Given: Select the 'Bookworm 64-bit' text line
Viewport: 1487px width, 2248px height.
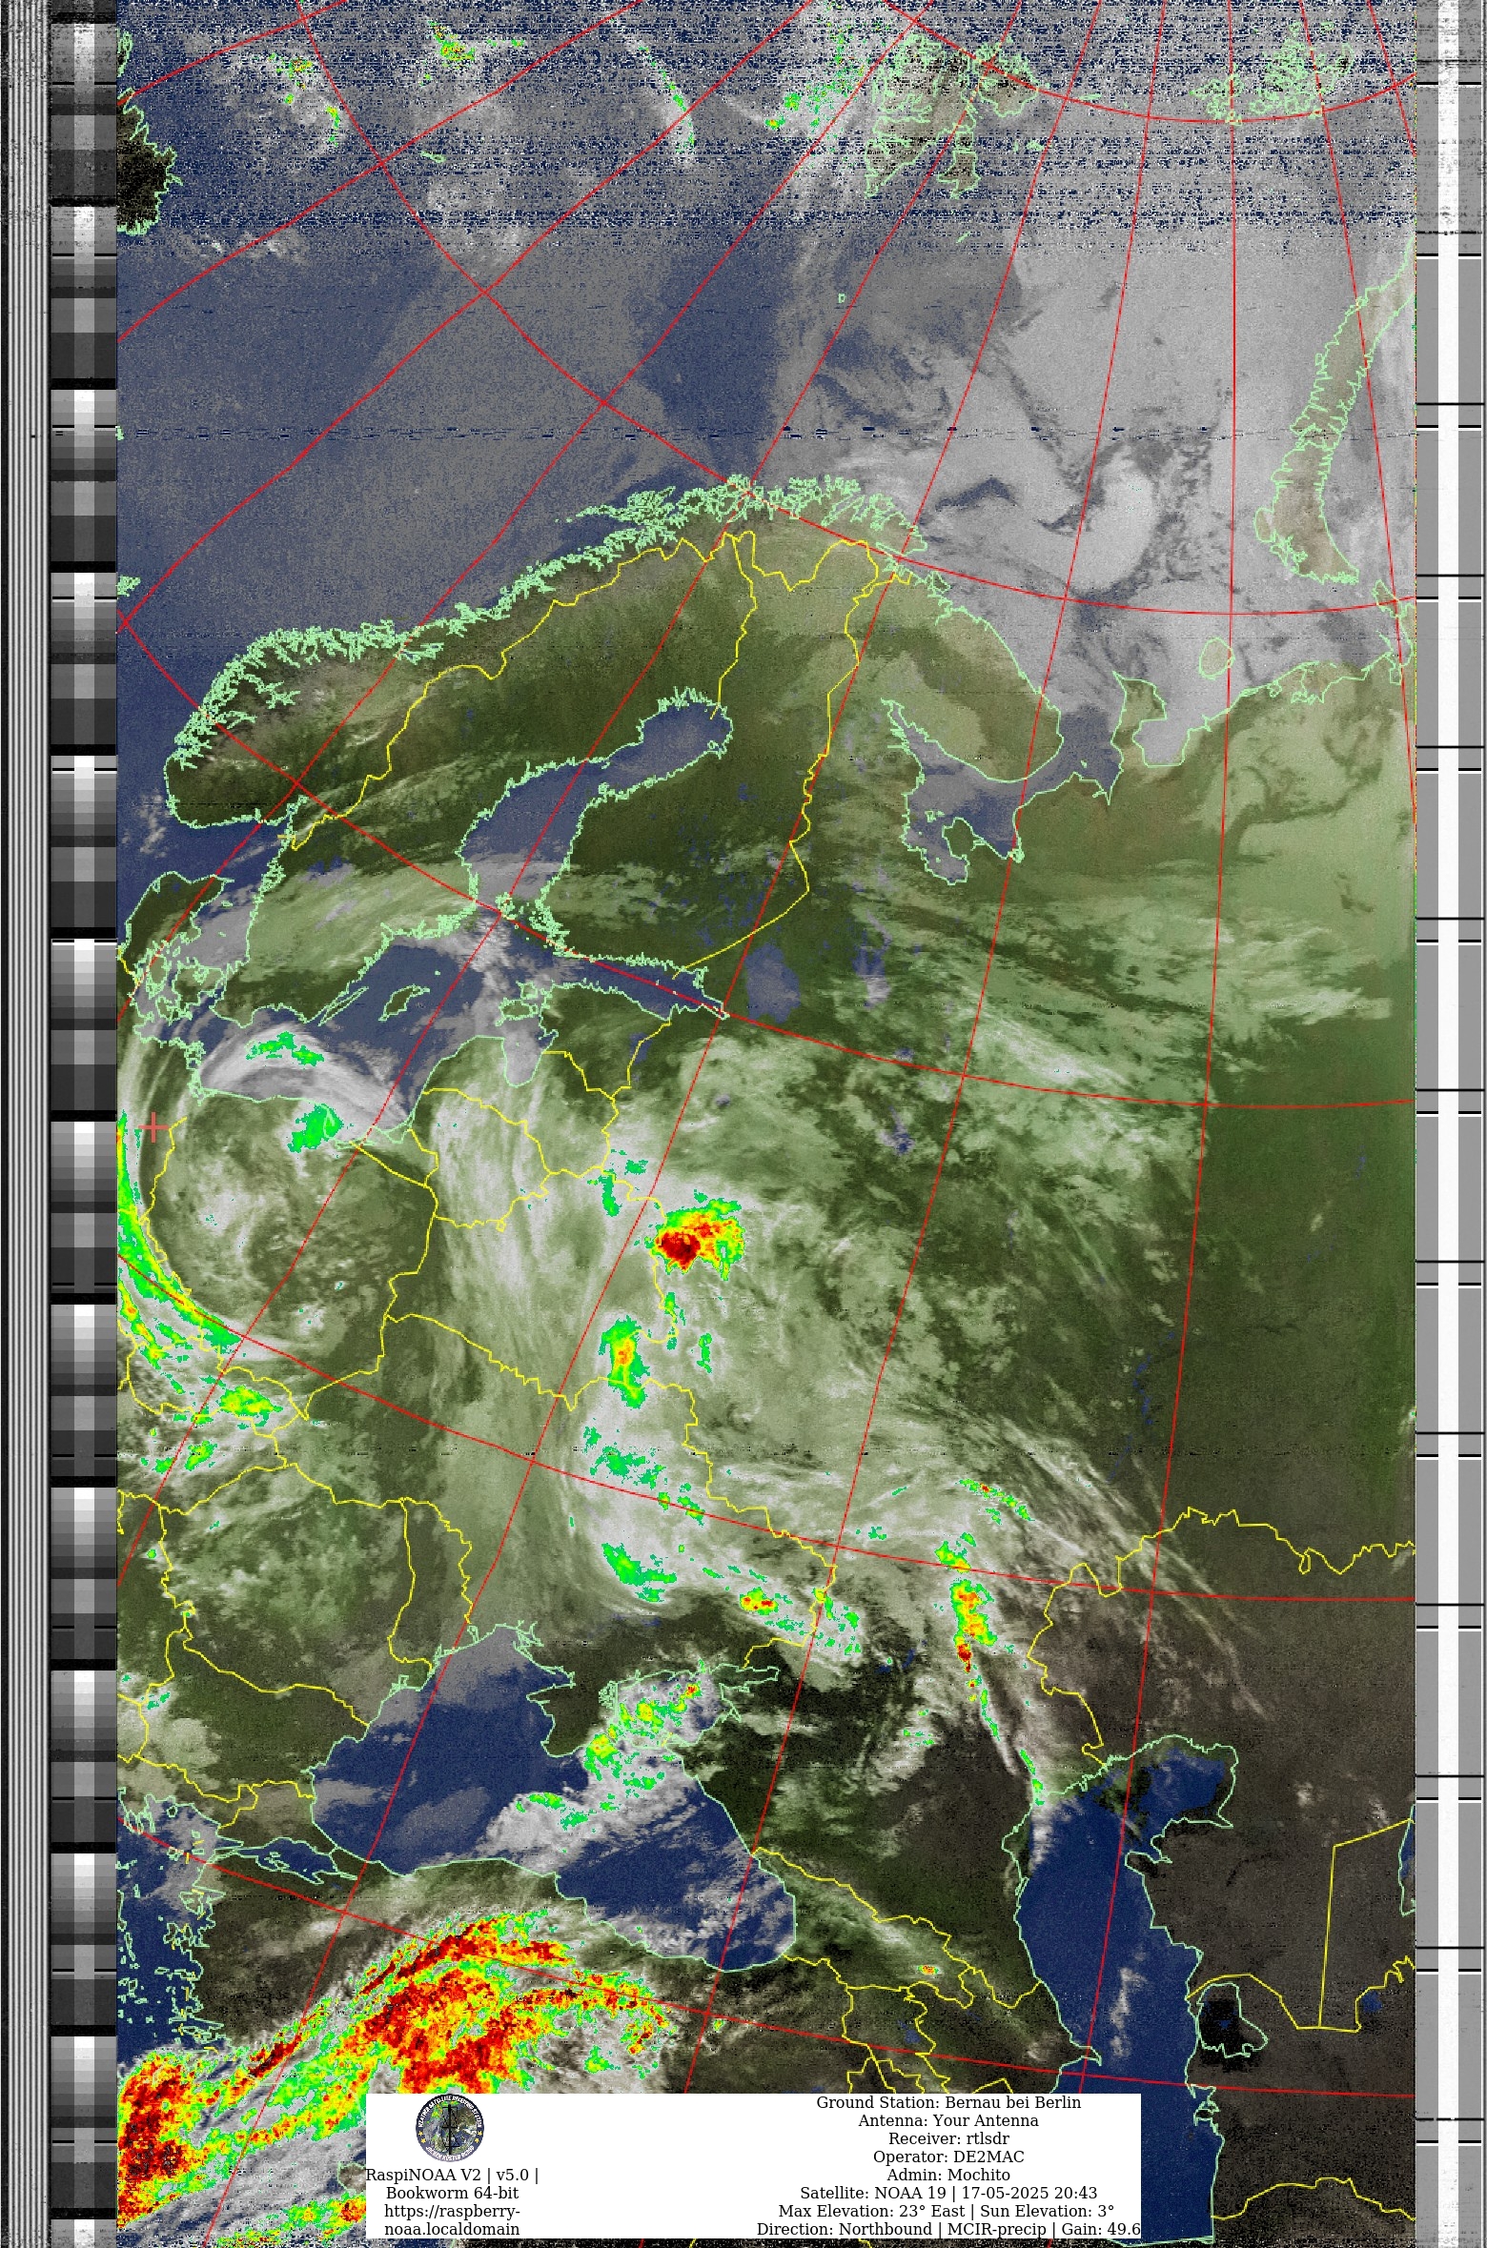Looking at the screenshot, I should 452,2193.
